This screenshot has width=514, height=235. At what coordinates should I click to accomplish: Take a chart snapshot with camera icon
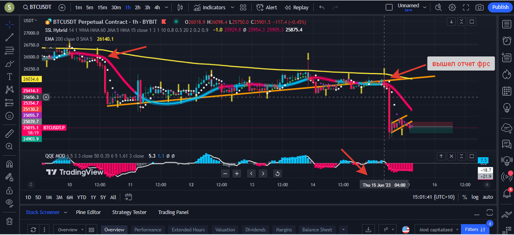tap(480, 7)
